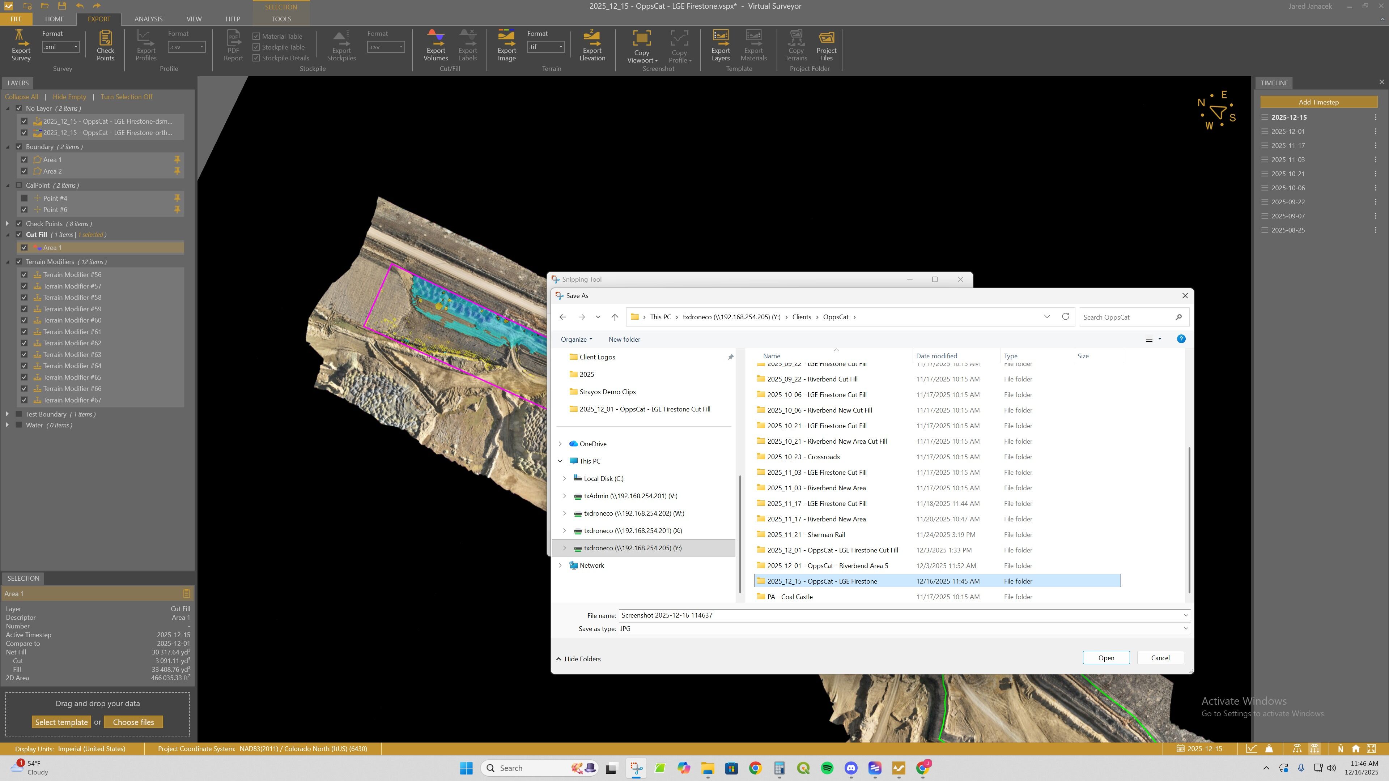
Task: Open the Survey Format .xml dropdown
Action: click(x=61, y=47)
